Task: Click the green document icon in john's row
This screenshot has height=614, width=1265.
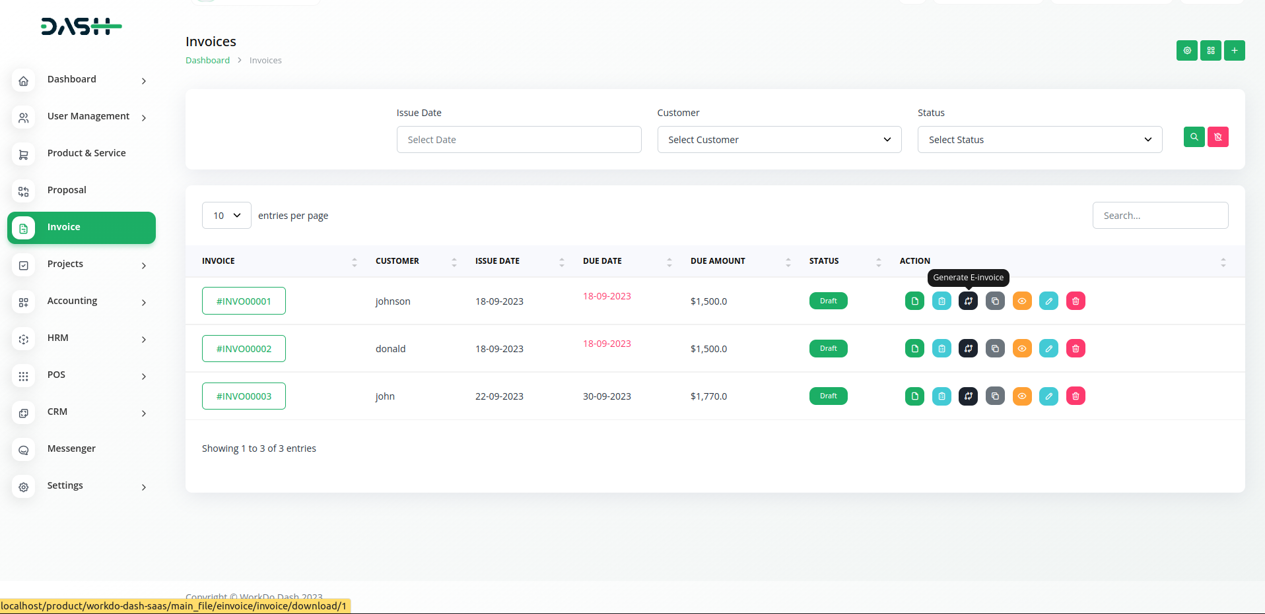Action: [x=914, y=396]
